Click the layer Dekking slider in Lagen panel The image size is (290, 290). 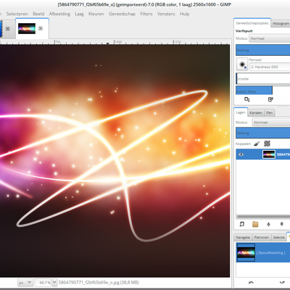(263, 133)
